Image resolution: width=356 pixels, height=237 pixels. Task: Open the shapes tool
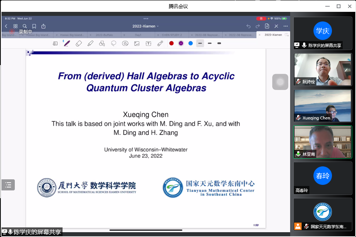click(102, 43)
